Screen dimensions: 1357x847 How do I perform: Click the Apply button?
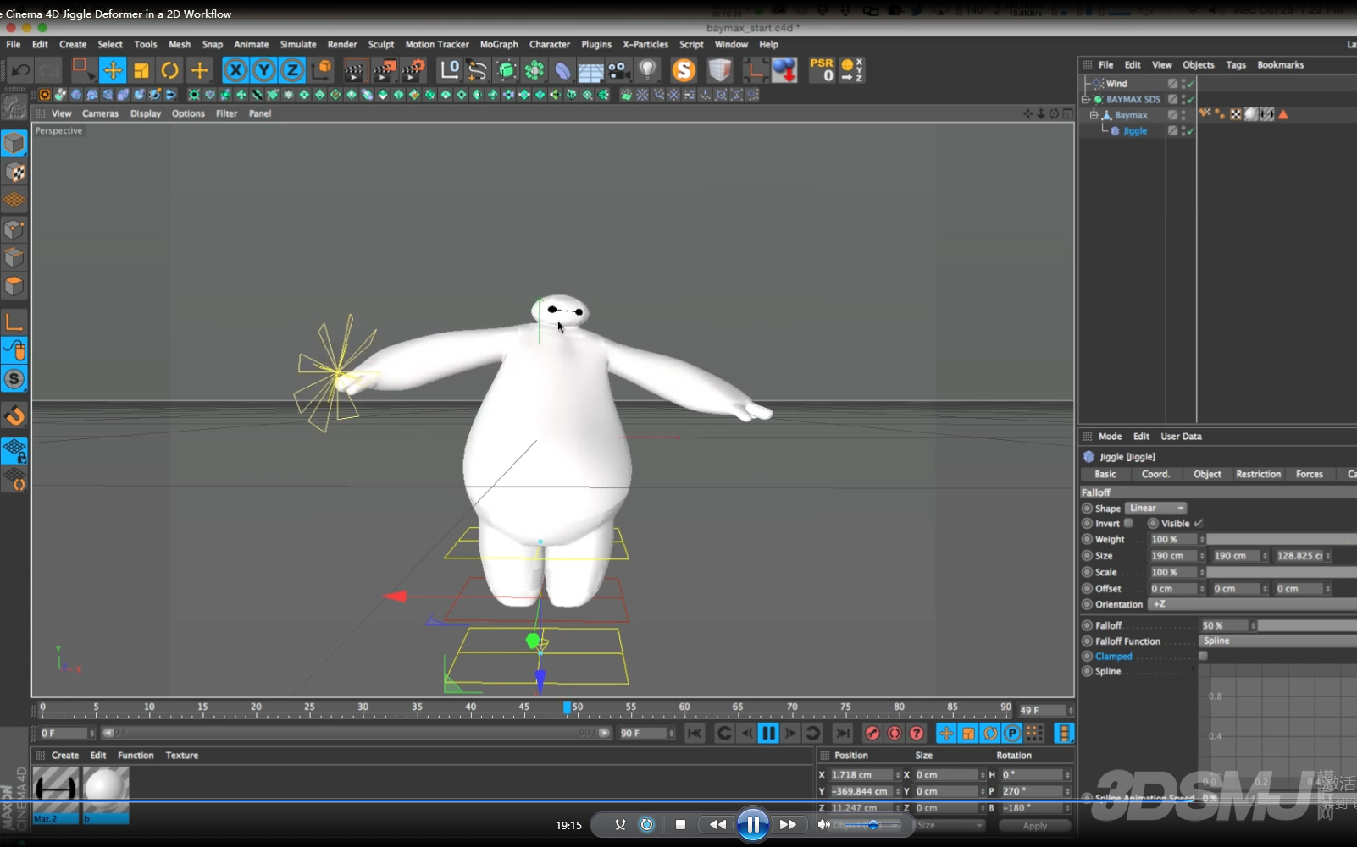pos(1034,826)
